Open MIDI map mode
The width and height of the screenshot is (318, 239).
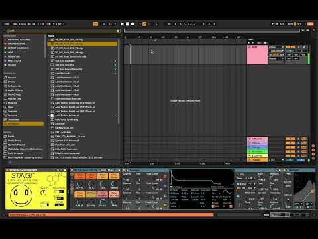coord(290,24)
